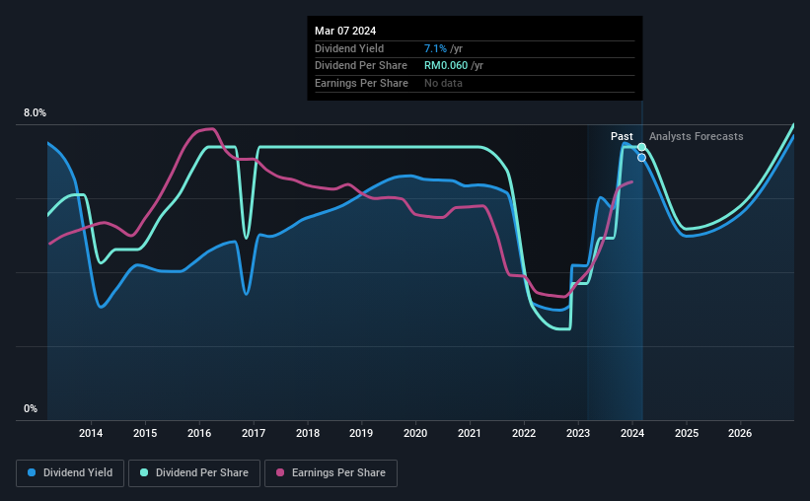
Task: Click the 2026 x-axis label
Action: pyautogui.click(x=740, y=433)
